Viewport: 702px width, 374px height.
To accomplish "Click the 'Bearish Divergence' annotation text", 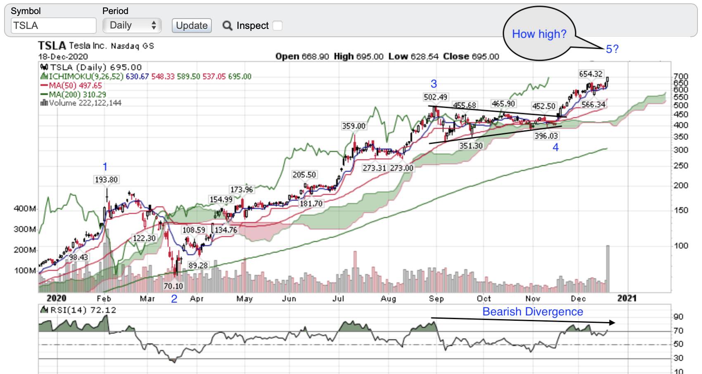I will [x=533, y=312].
